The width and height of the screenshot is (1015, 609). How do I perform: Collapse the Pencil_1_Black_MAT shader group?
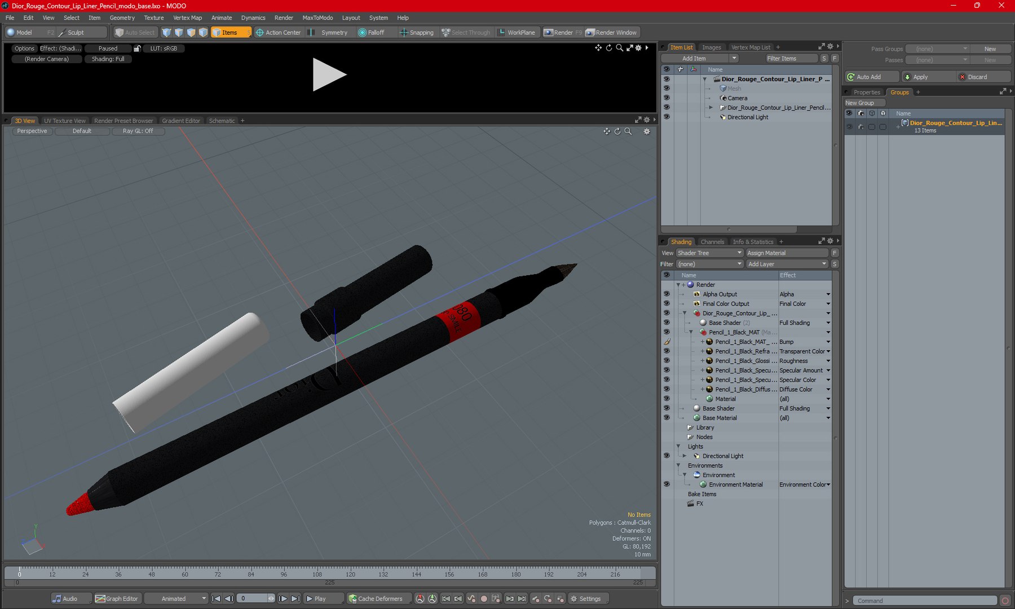(691, 333)
